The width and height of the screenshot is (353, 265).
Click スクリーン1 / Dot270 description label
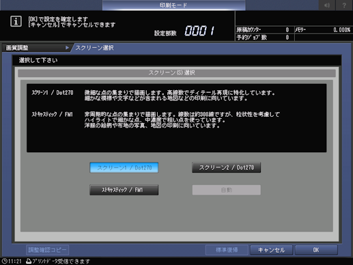click(x=53, y=93)
